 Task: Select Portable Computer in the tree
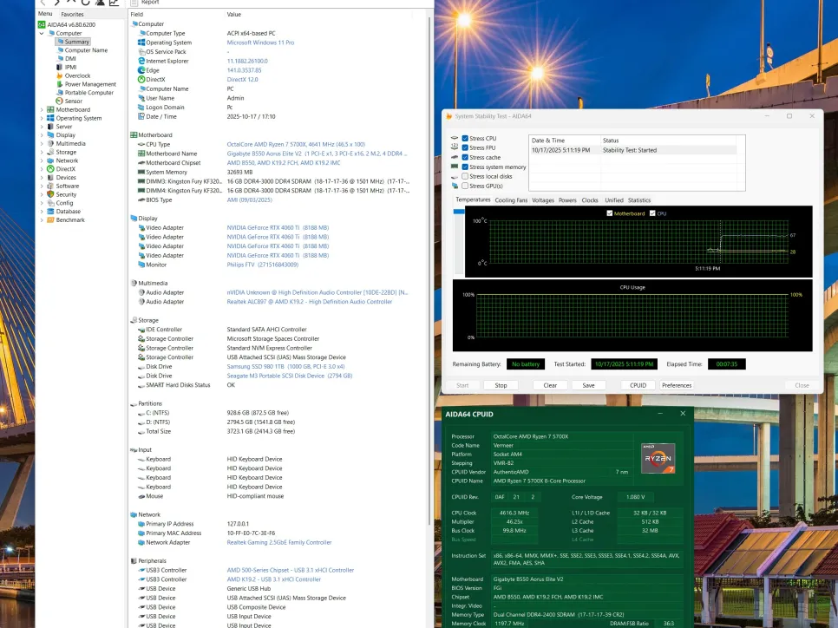point(88,93)
